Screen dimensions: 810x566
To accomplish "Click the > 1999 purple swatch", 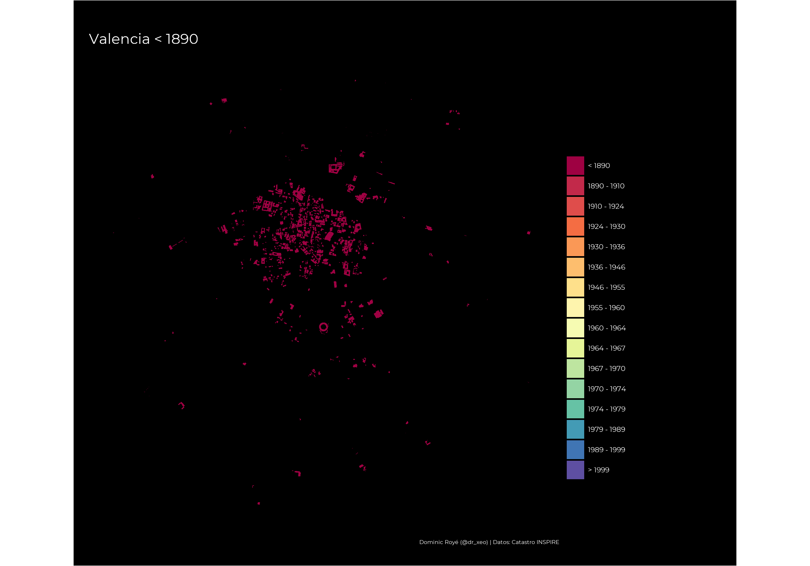I will pos(575,470).
